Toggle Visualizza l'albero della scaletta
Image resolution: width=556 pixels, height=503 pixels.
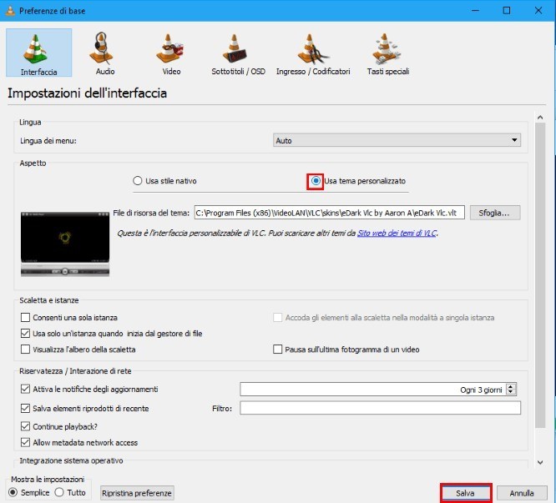[25, 350]
